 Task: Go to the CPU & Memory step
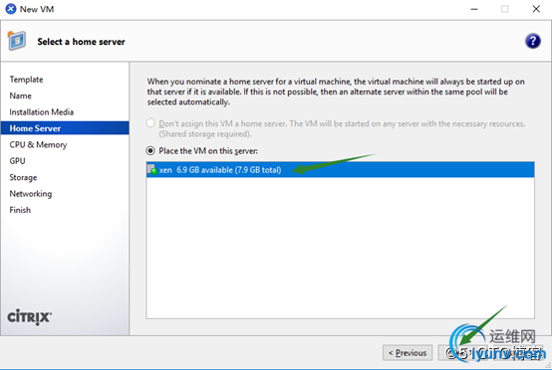point(38,145)
